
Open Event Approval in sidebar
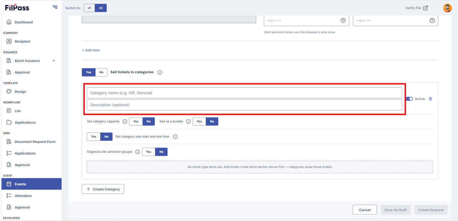point(31,207)
